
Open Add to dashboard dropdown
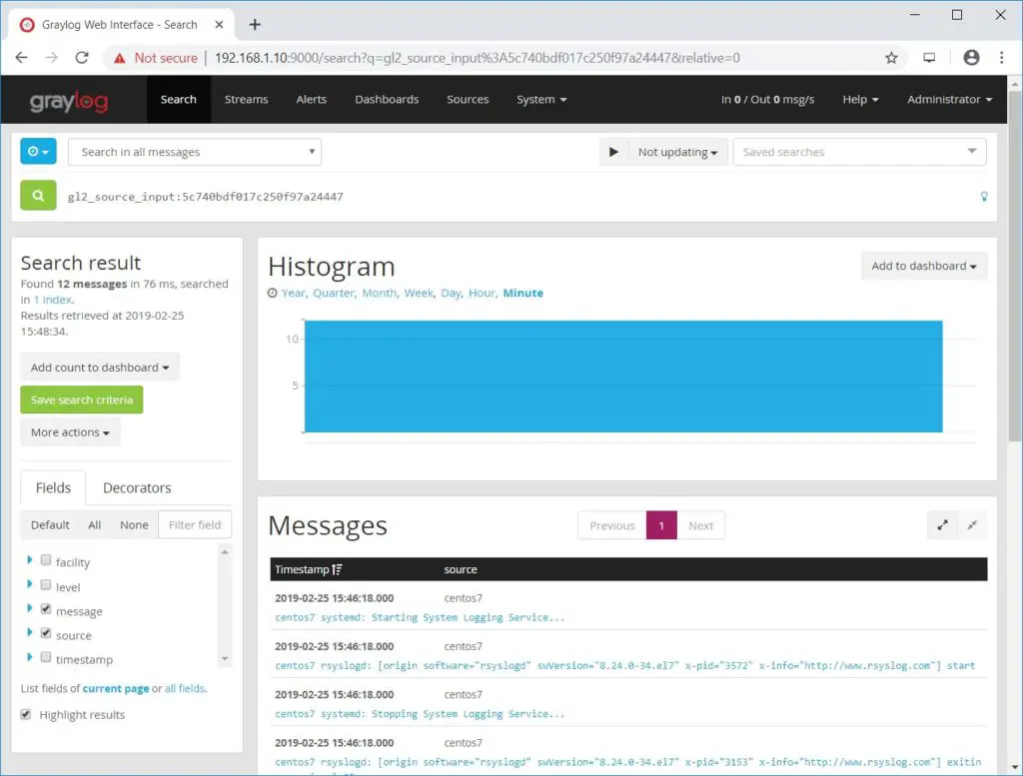[924, 266]
